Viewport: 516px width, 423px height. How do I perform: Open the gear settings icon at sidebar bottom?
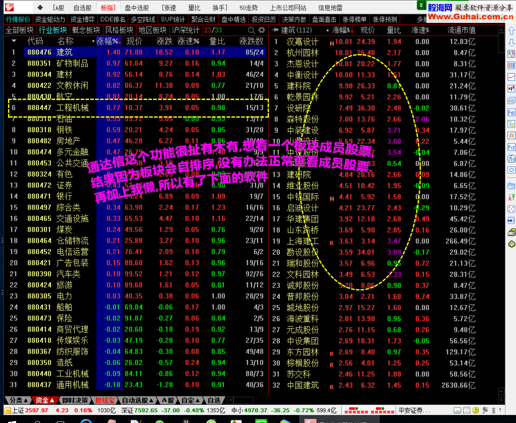(x=511, y=244)
